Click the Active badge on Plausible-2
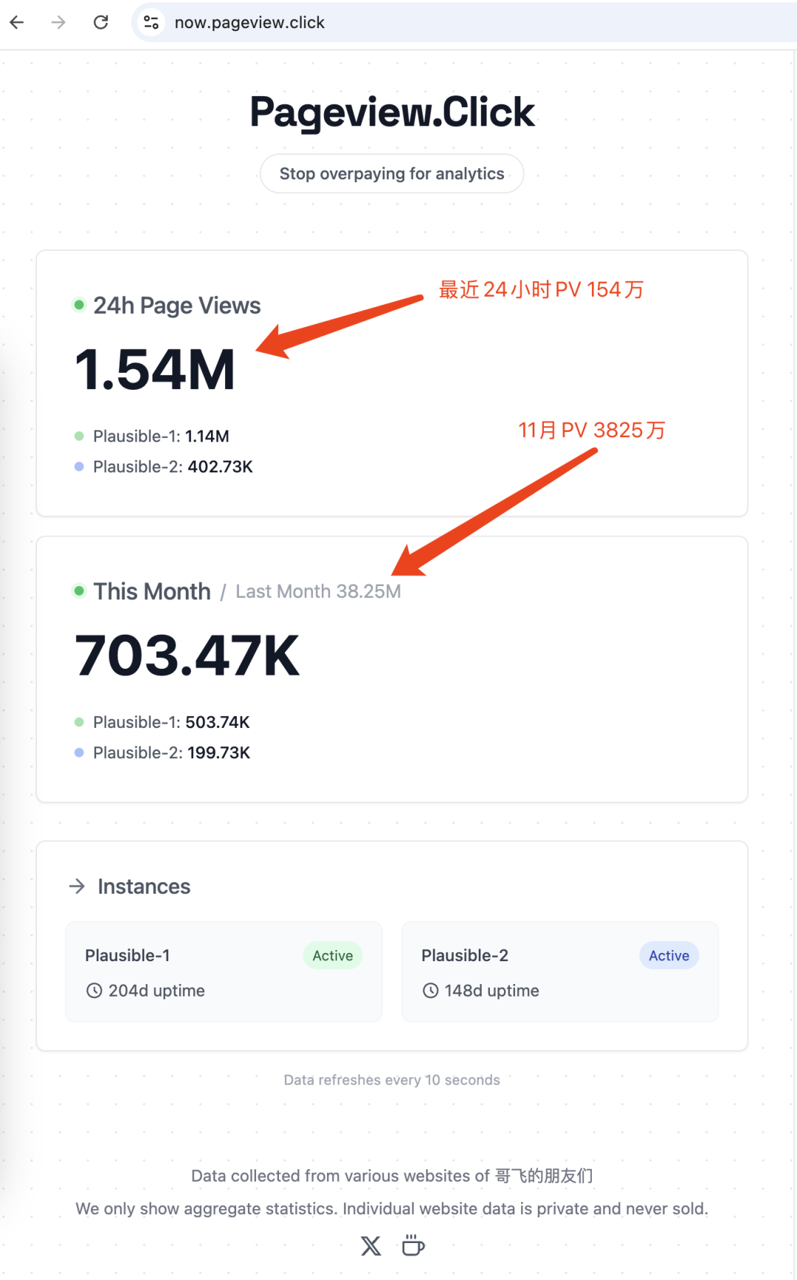This screenshot has width=797, height=1280. 669,955
